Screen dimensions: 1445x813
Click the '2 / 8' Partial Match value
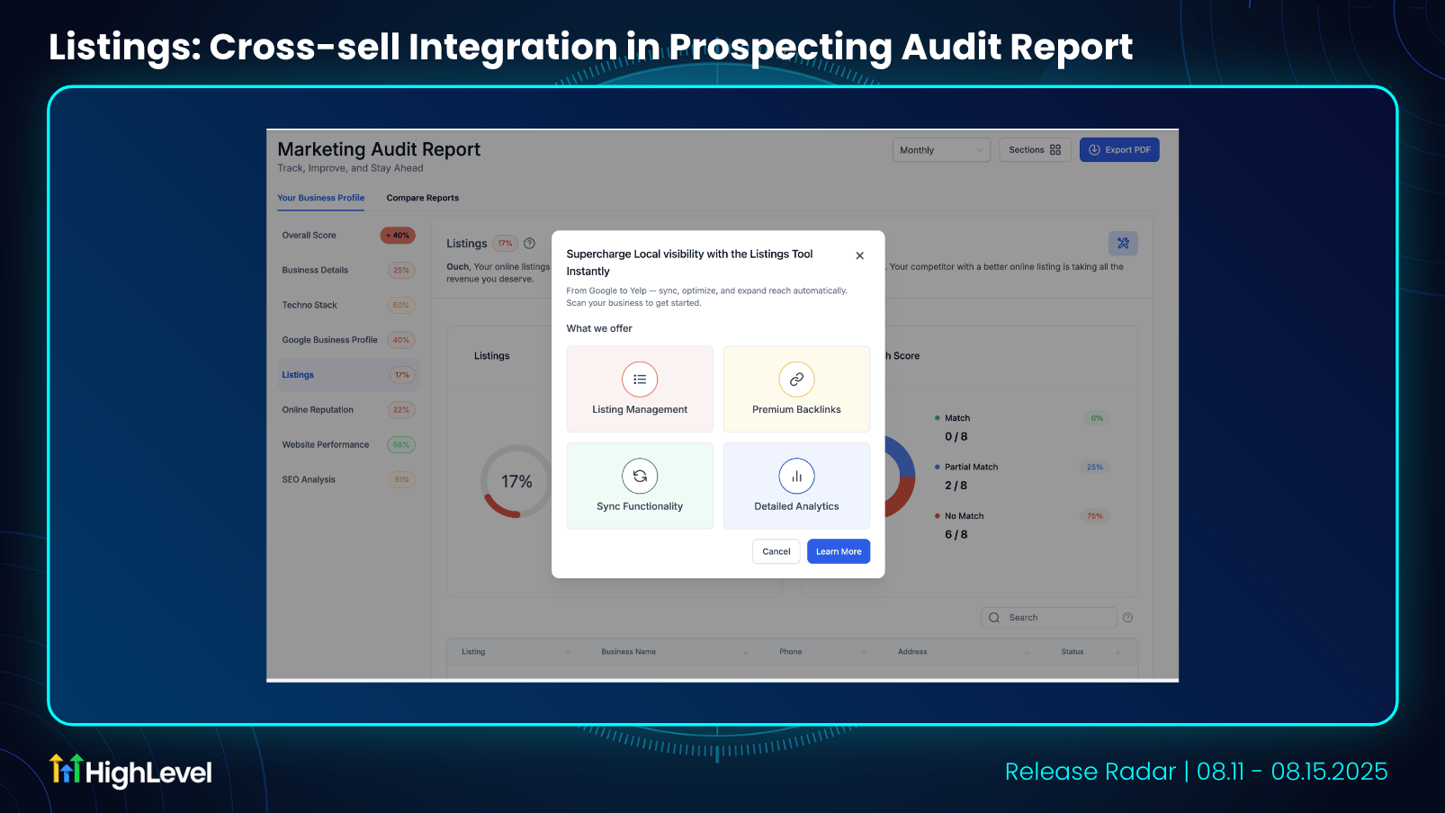tap(956, 486)
